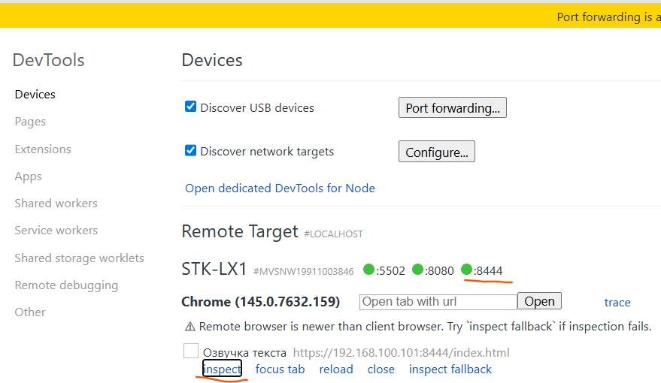Disable Discover network targets checkbox

[x=191, y=150]
